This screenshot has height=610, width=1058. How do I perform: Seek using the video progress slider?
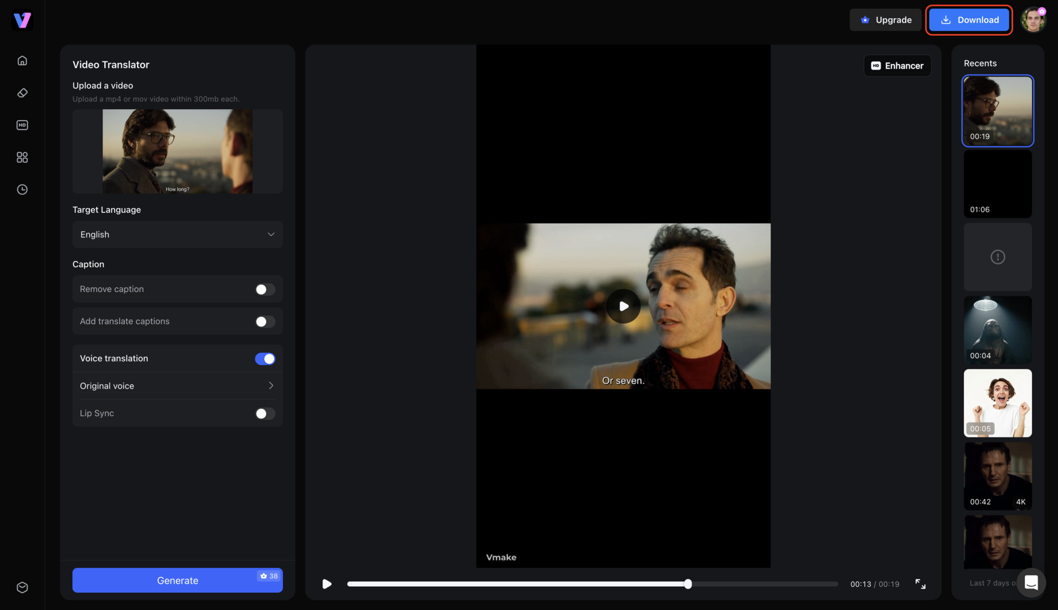click(x=592, y=584)
